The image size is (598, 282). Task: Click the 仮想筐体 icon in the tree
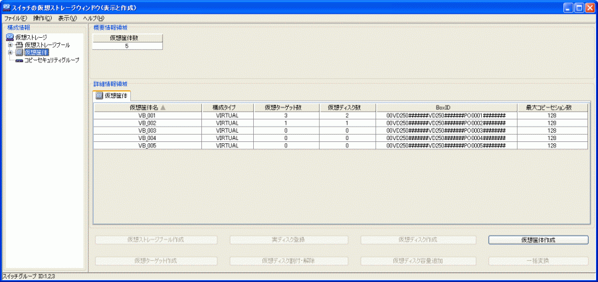(x=19, y=52)
